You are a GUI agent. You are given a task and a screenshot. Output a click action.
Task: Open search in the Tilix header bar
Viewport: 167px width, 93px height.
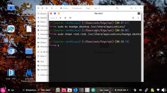tap(133, 18)
